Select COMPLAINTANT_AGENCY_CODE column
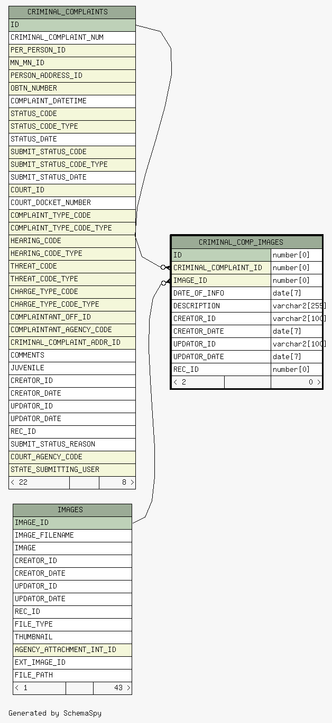The image size is (332, 723). (x=72, y=330)
